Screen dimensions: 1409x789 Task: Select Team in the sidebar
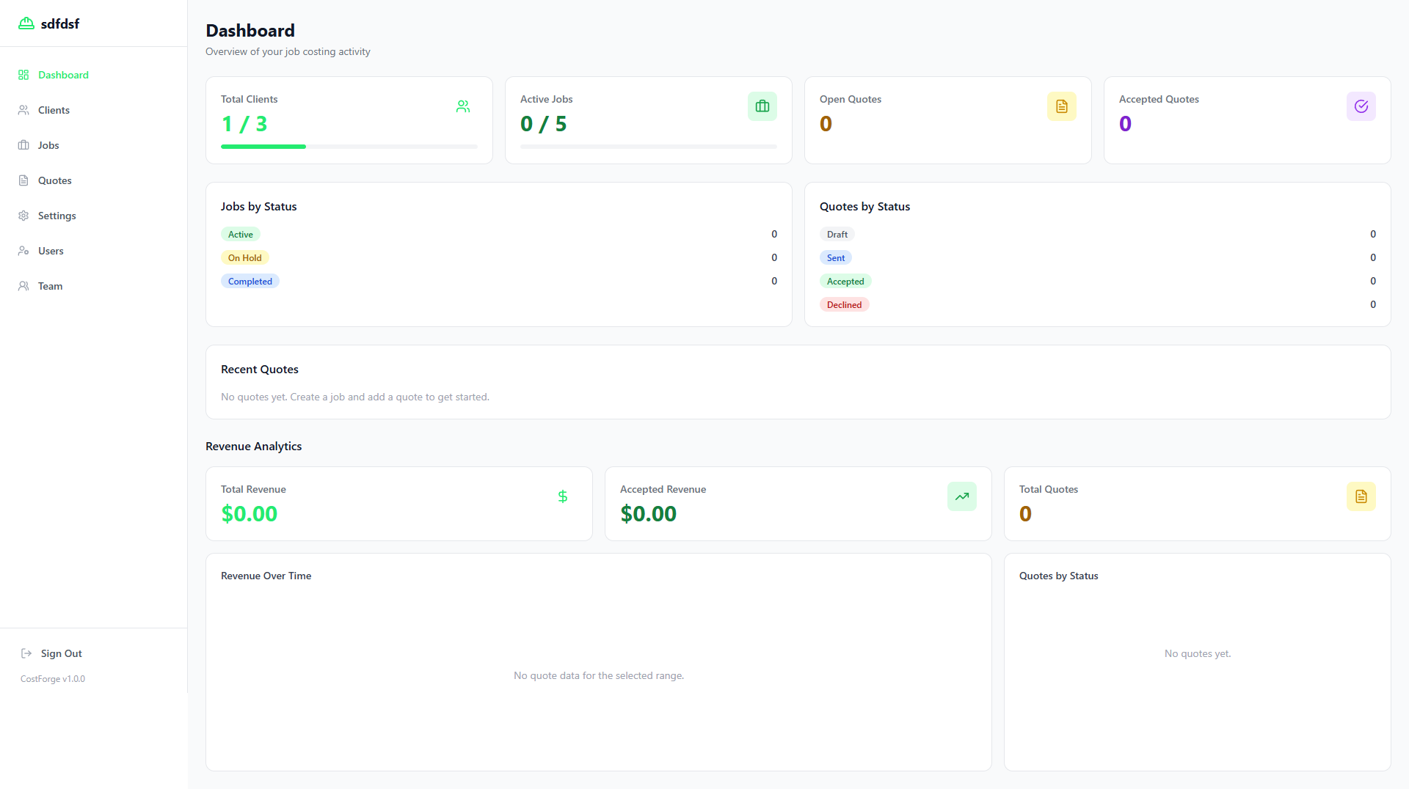[x=50, y=286]
